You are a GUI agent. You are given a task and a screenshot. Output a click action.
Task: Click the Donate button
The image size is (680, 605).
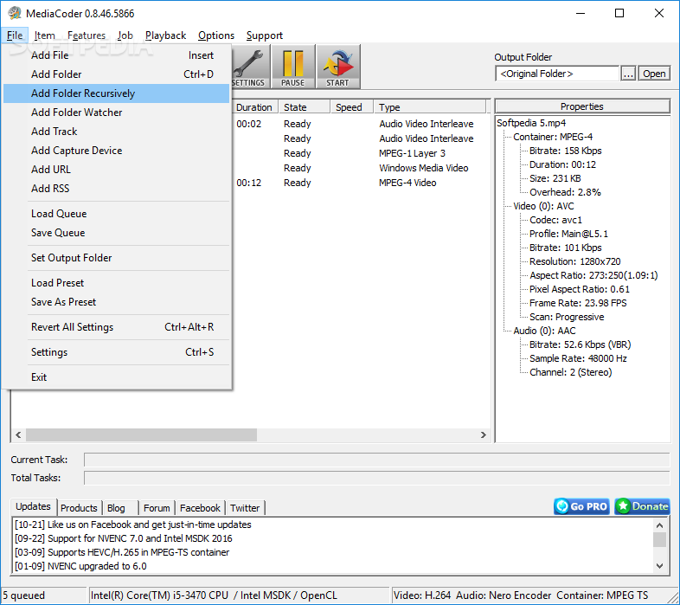pyautogui.click(x=642, y=506)
